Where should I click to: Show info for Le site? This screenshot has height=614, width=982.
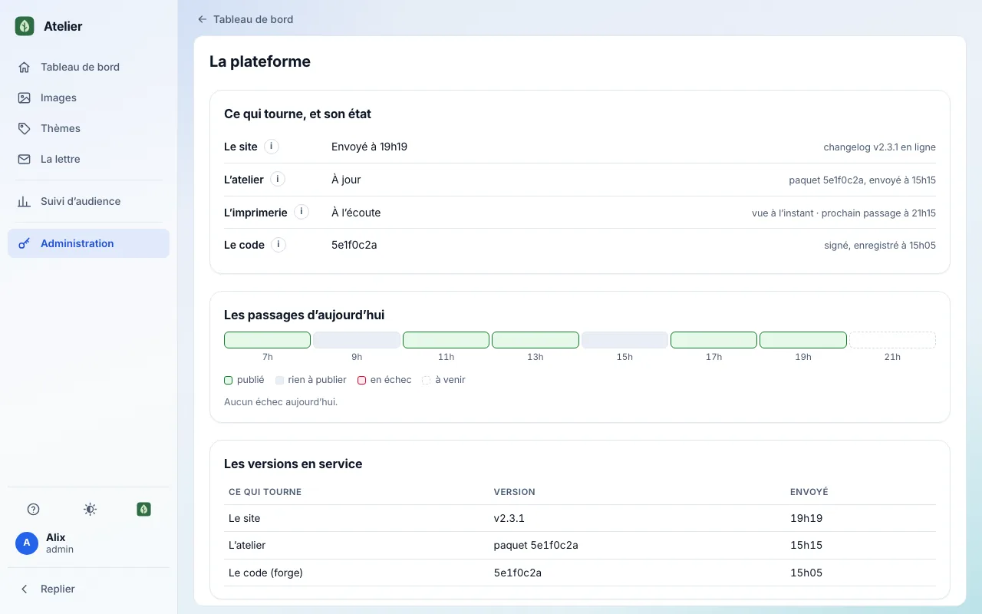[272, 147]
